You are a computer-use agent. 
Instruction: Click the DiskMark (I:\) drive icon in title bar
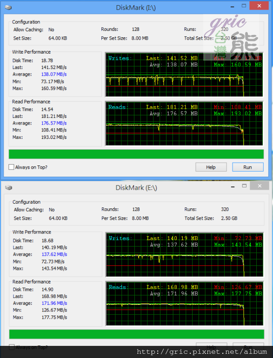(x=8, y=7)
